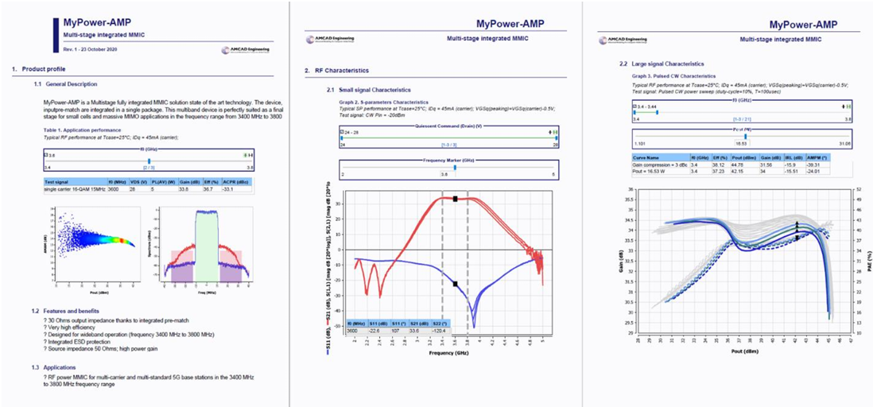Click Pout value box showing 16.53
The width and height of the screenshot is (873, 407).
click(741, 144)
